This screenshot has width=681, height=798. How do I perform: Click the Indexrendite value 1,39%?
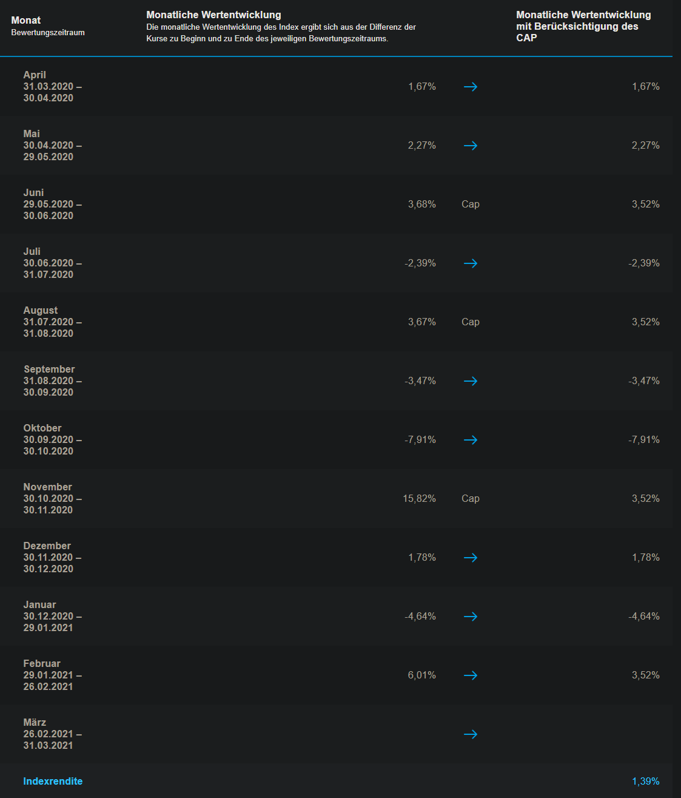click(646, 782)
